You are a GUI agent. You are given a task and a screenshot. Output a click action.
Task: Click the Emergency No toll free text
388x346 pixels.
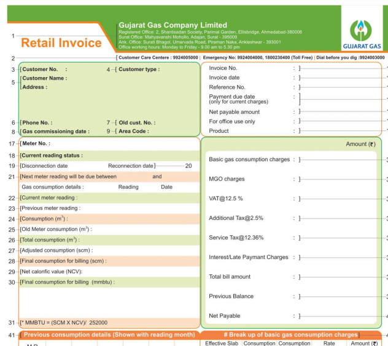click(258, 58)
